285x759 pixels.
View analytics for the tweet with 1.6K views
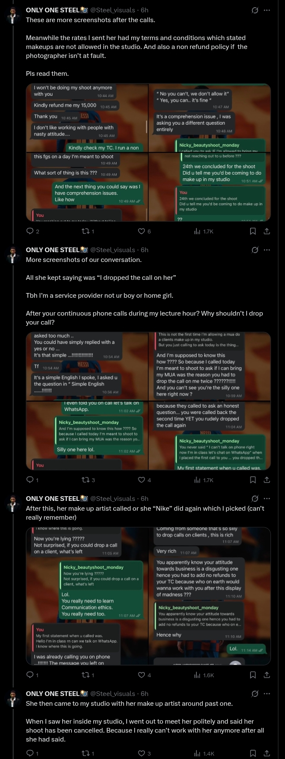(197, 675)
